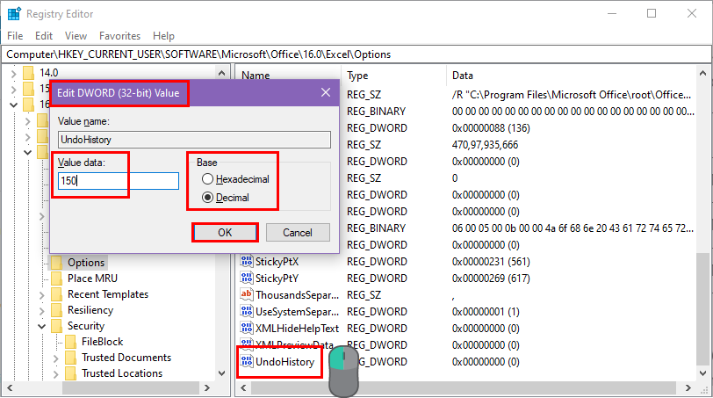
Task: Click the Registry Editor app icon in title bar
Action: pos(14,14)
